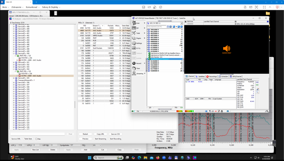The width and height of the screenshot is (284, 161).
Task: Click the orange Audio Only speaker icon
Action: tap(227, 48)
